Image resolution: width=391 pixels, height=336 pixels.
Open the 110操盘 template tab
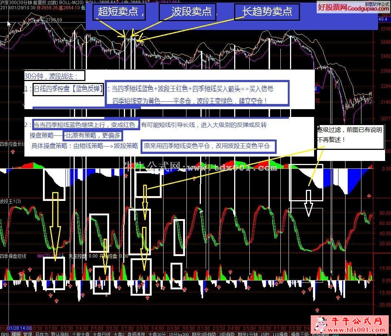click(x=280, y=334)
